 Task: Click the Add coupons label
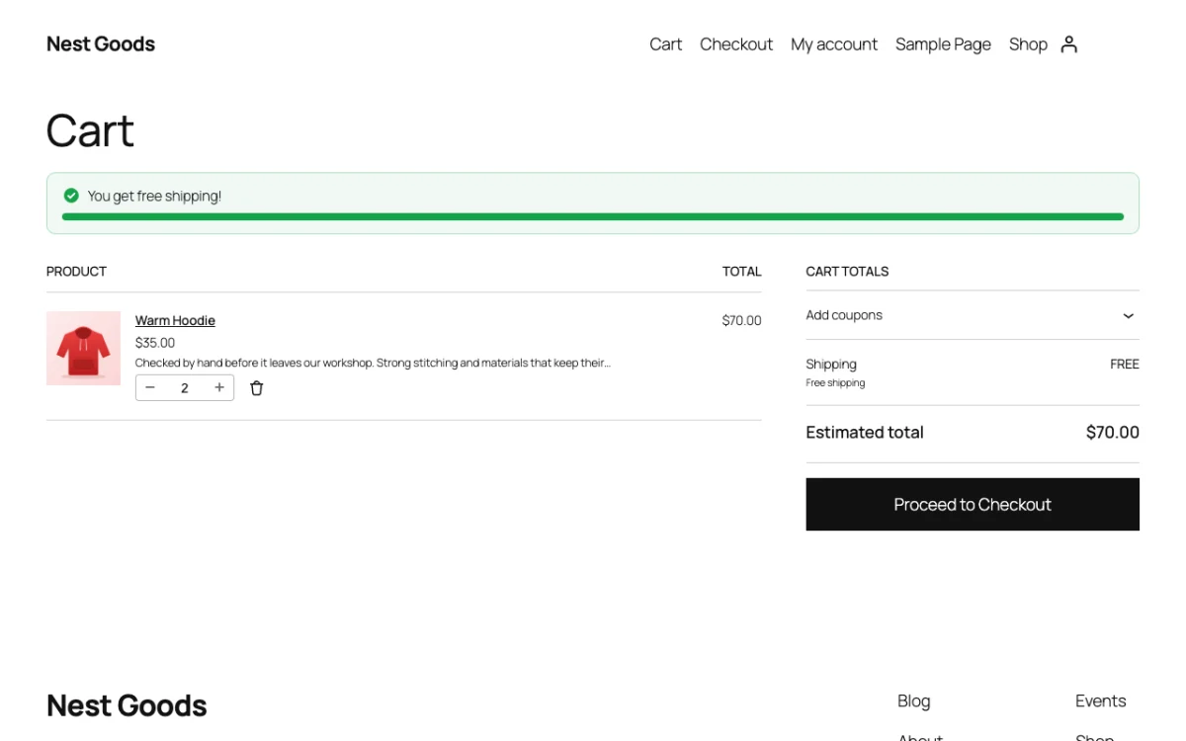click(x=844, y=315)
